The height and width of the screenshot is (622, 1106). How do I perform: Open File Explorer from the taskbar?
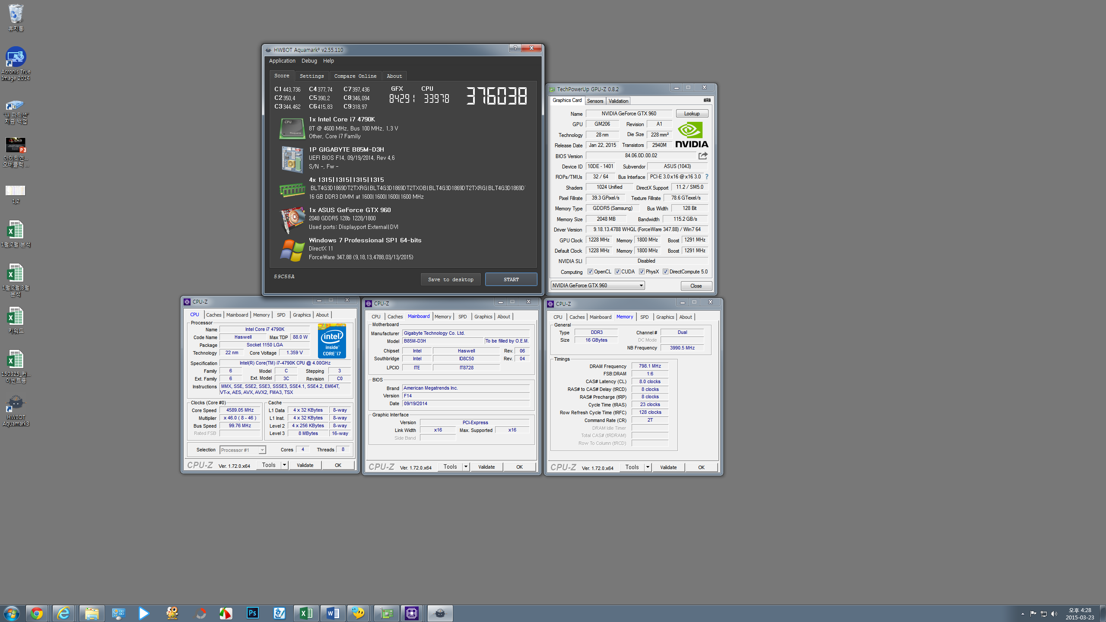(x=92, y=613)
